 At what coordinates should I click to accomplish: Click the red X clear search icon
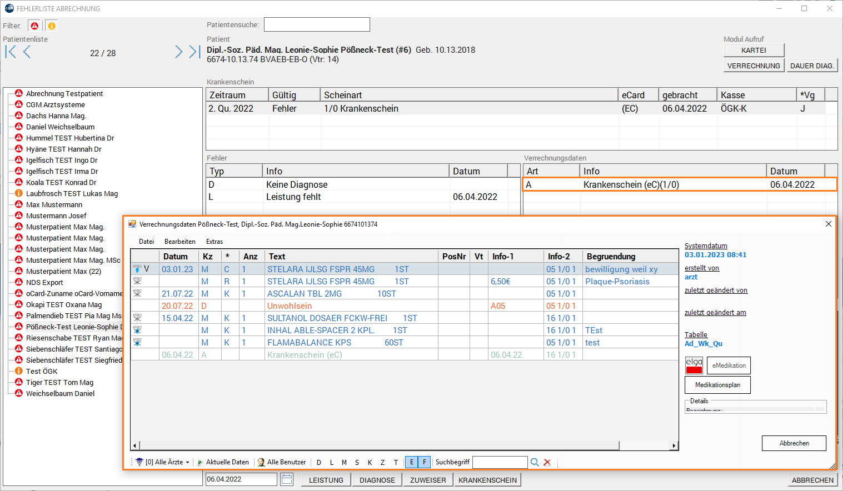tap(547, 462)
